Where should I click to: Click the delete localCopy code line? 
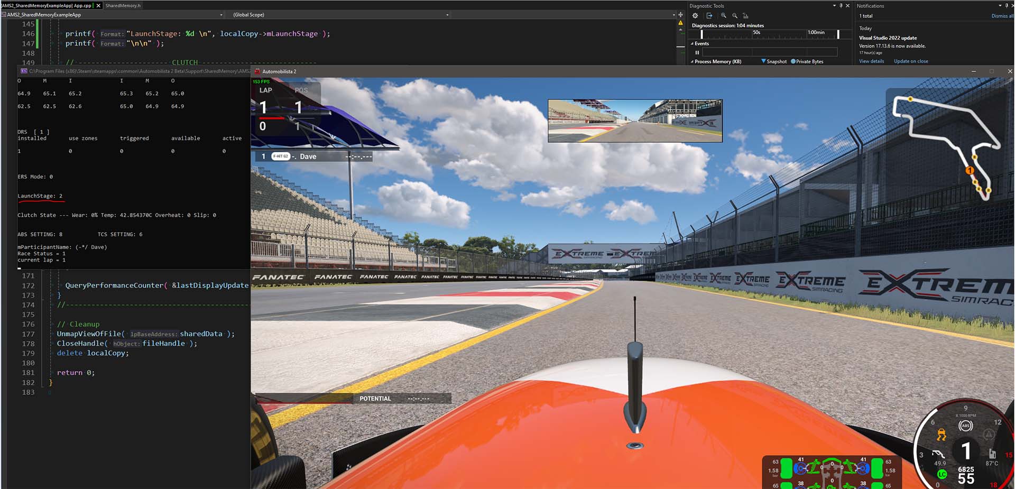click(x=93, y=353)
